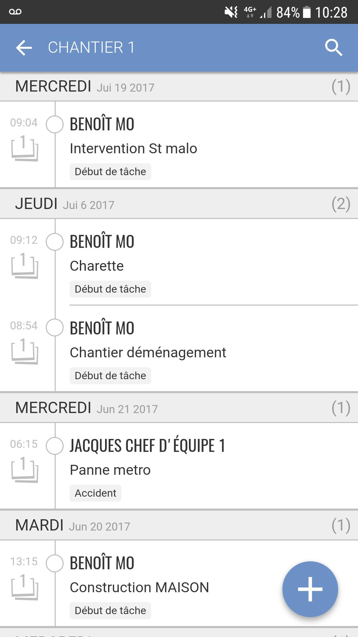Open the attachment icon beside Panne metro
The height and width of the screenshot is (637, 358).
pyautogui.click(x=25, y=469)
